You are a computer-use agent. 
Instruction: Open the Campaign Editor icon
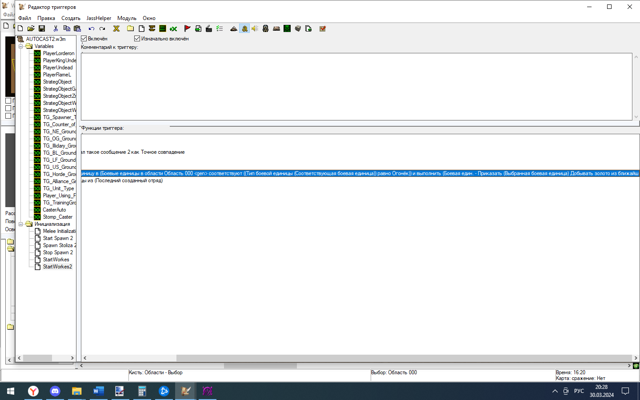click(276, 28)
